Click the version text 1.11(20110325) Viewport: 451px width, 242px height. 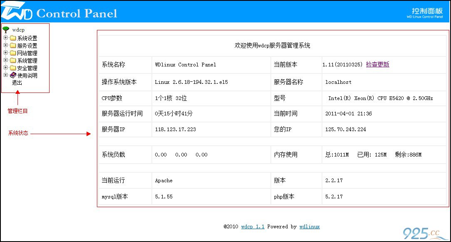pos(342,65)
